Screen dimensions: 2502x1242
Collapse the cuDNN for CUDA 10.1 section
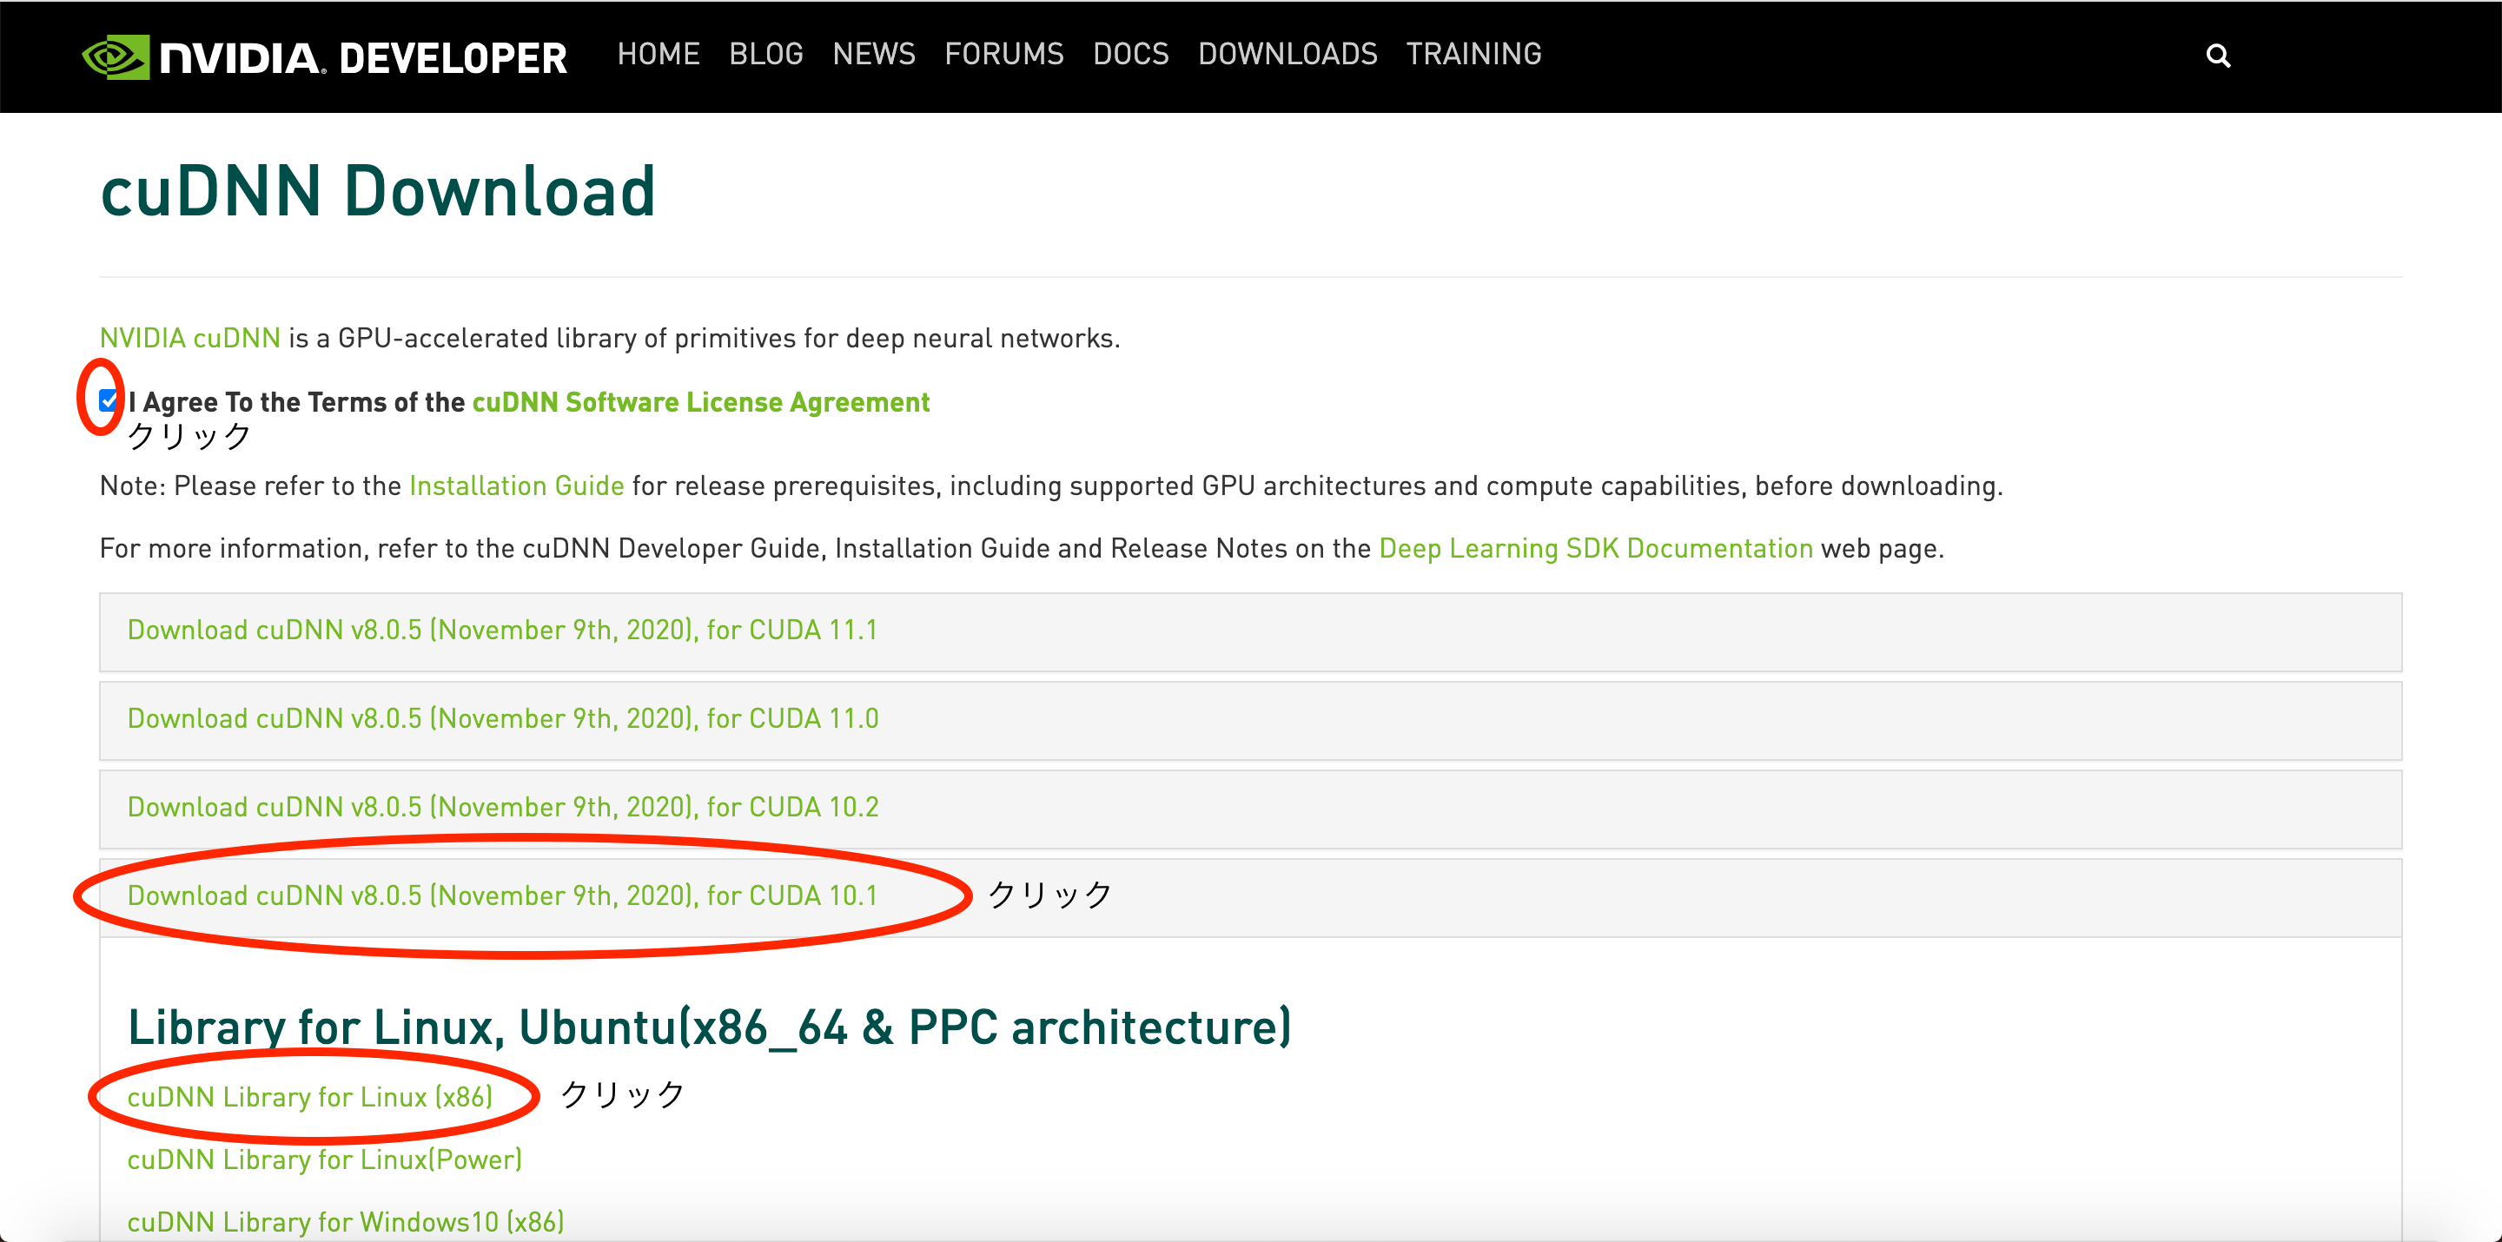tap(502, 895)
